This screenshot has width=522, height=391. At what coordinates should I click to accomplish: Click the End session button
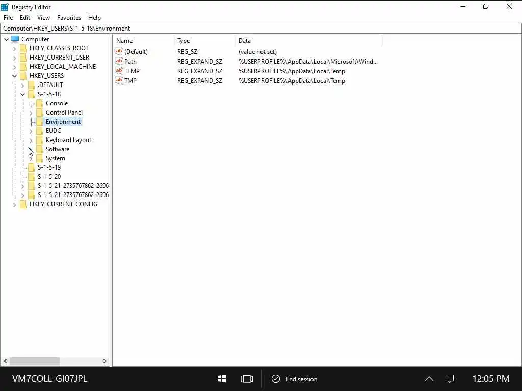[294, 379]
